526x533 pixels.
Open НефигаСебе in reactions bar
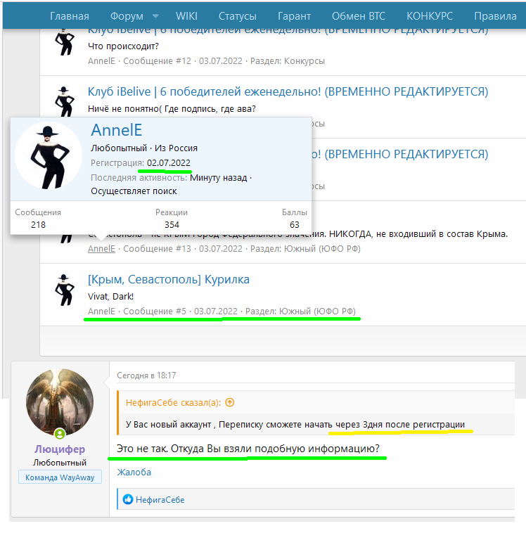point(160,500)
